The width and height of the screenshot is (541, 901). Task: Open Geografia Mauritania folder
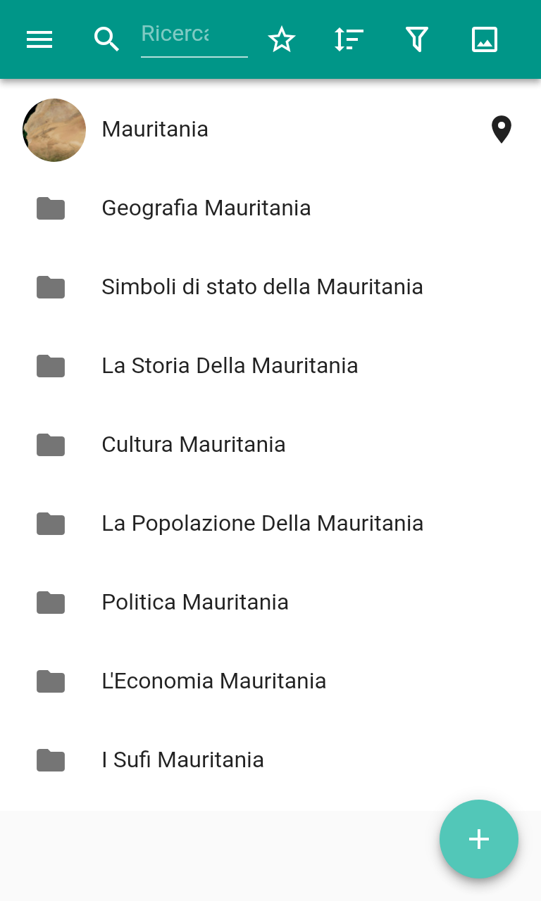206,208
